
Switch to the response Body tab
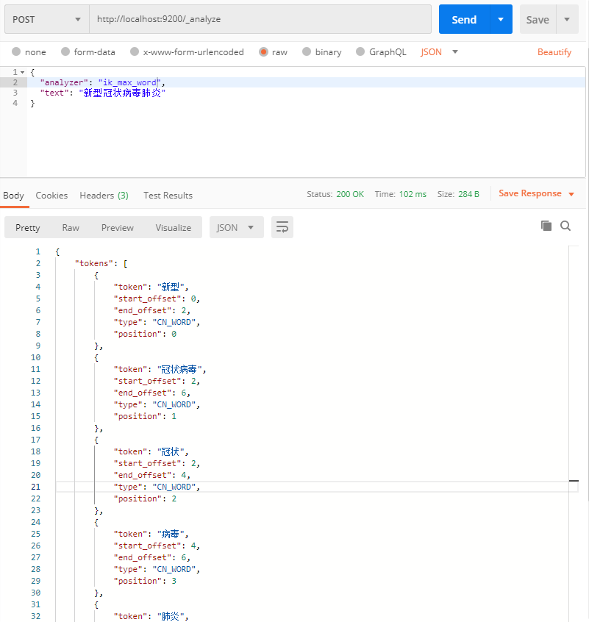[13, 195]
